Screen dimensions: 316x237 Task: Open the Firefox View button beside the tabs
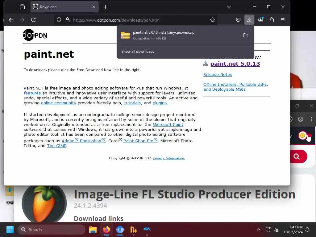[x=22, y=7]
